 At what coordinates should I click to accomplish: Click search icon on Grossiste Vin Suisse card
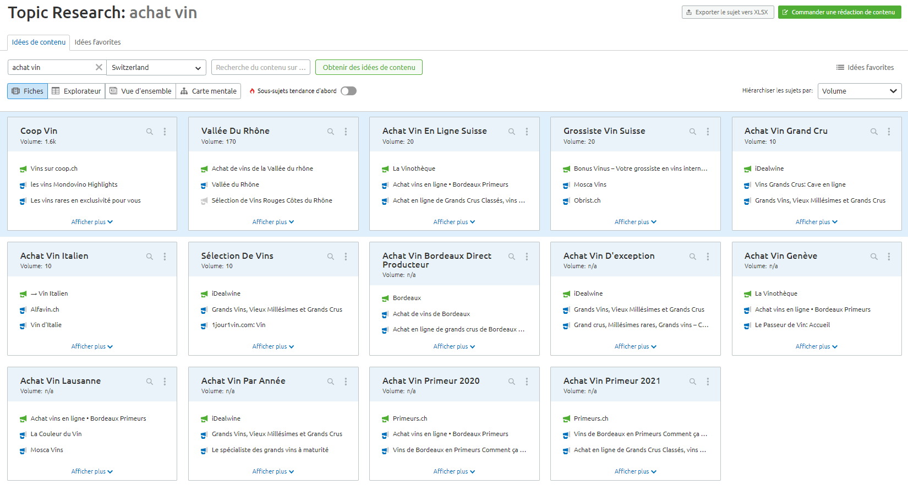click(x=693, y=132)
